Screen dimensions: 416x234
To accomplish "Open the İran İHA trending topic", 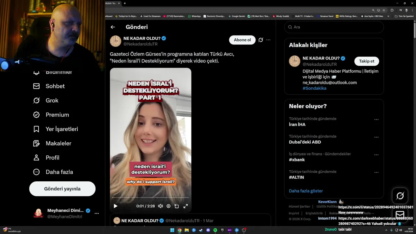I will [x=297, y=124].
